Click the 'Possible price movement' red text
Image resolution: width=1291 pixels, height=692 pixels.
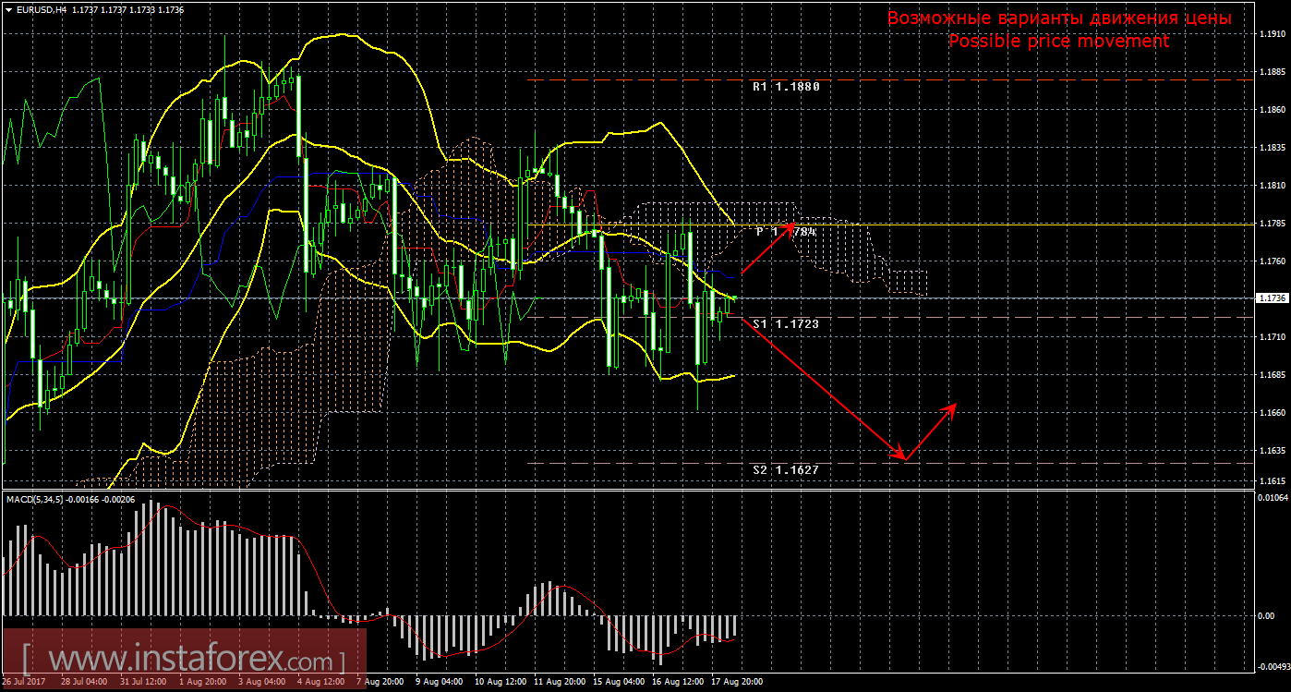pos(1058,42)
